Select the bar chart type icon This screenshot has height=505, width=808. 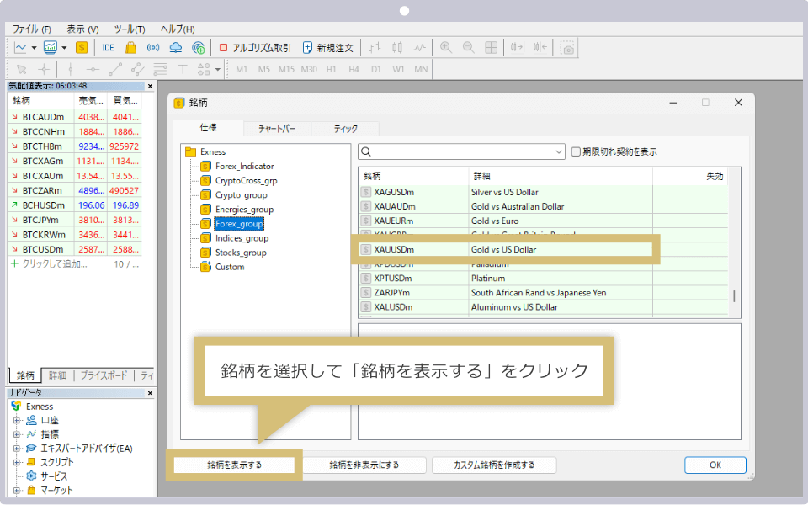pyautogui.click(x=375, y=48)
